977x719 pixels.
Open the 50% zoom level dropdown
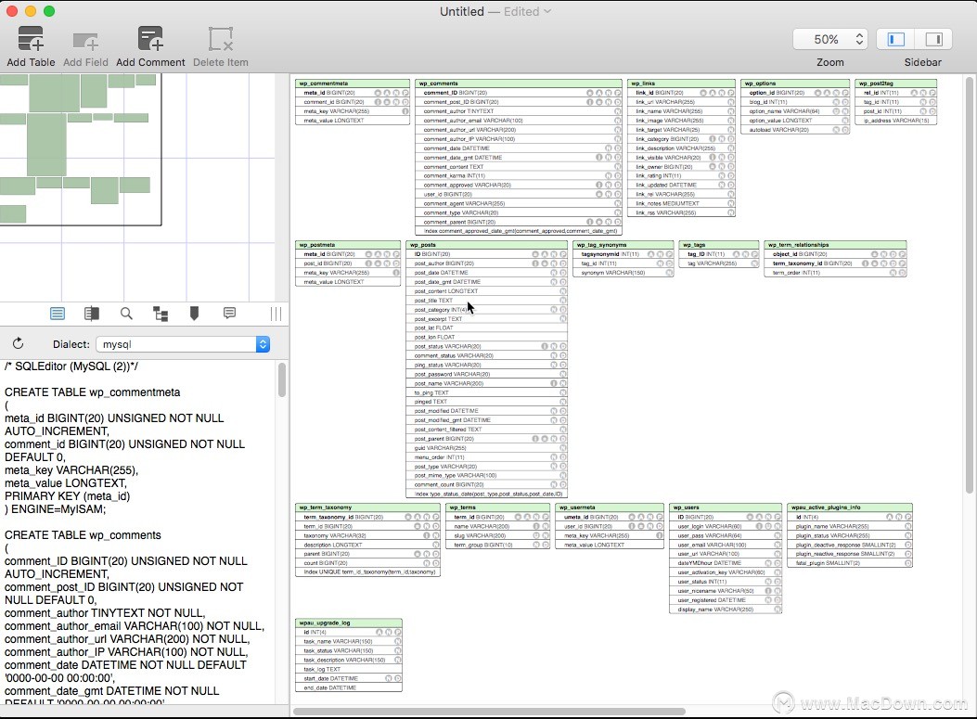point(829,39)
